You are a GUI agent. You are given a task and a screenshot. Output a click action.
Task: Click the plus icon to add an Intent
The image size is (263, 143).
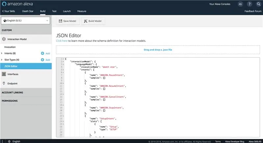point(42,53)
